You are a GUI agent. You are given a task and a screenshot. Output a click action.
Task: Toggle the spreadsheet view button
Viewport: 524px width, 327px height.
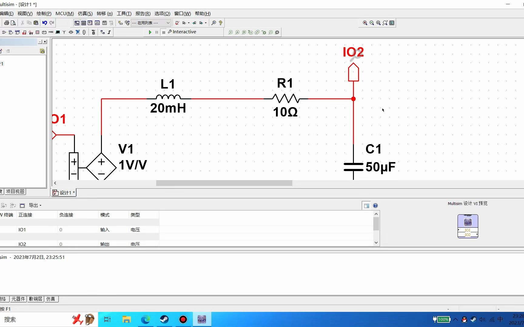point(83,23)
